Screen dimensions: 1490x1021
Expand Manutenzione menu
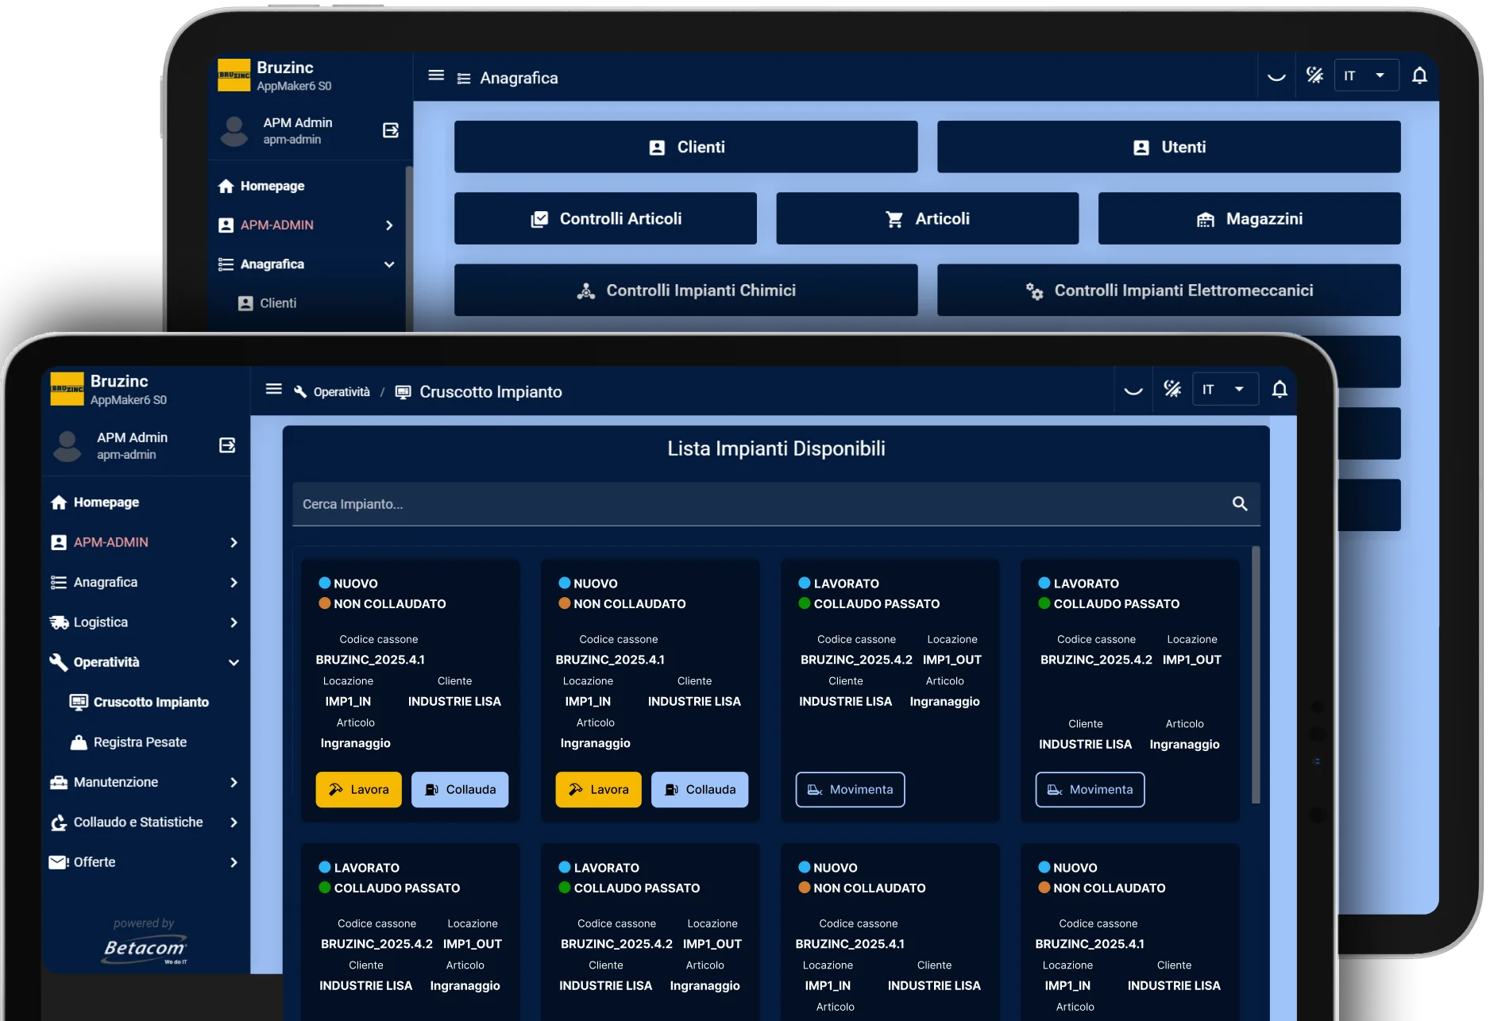(145, 782)
